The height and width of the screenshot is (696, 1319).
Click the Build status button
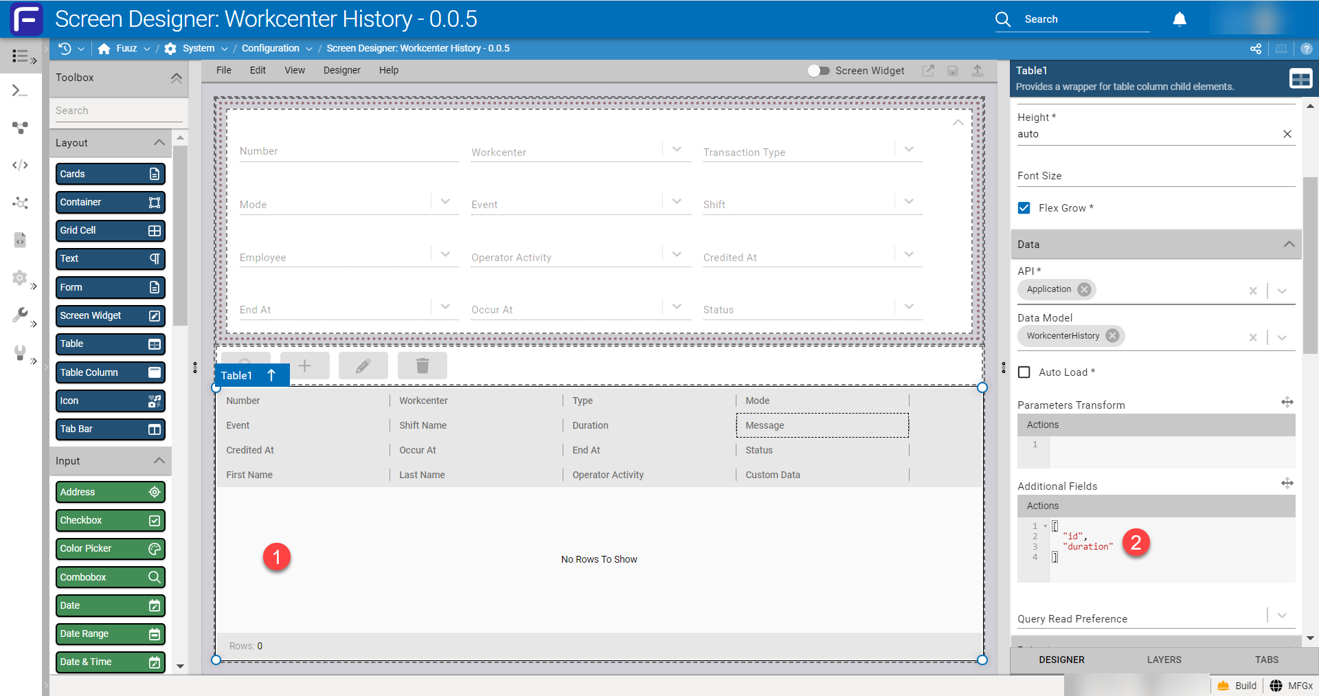click(x=1237, y=686)
